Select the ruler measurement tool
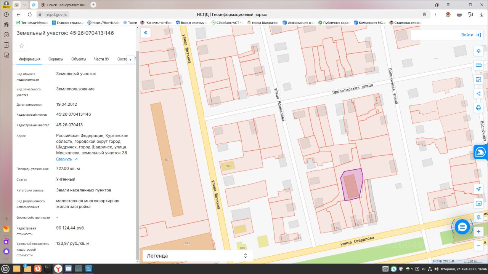Image resolution: width=488 pixels, height=274 pixels. pos(478,65)
